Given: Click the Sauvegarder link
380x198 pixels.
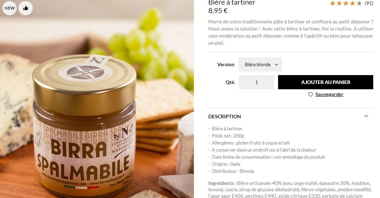Looking at the screenshot, I should tap(329, 95).
